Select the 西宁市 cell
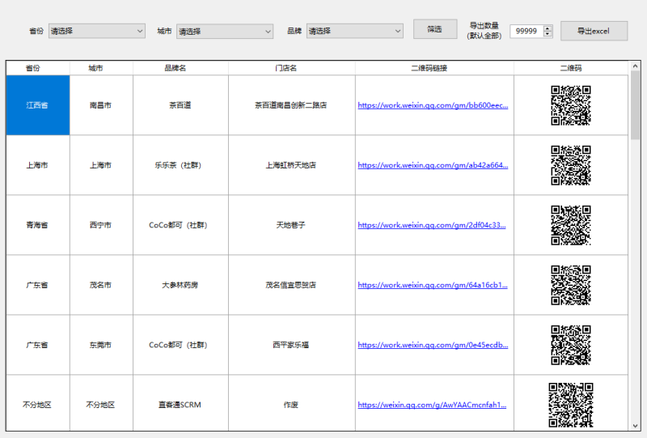The height and width of the screenshot is (438, 647). tap(102, 225)
